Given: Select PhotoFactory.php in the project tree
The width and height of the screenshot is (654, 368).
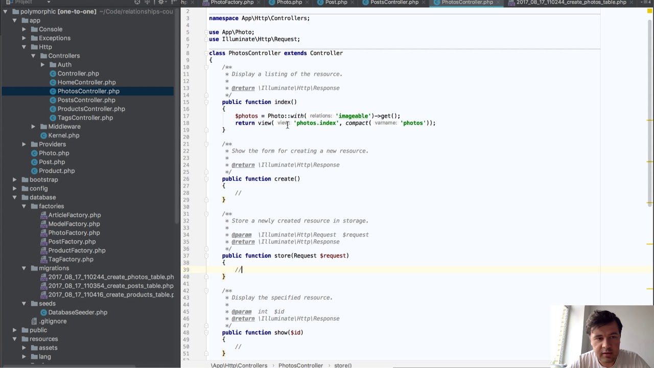Looking at the screenshot, I should 74,233.
